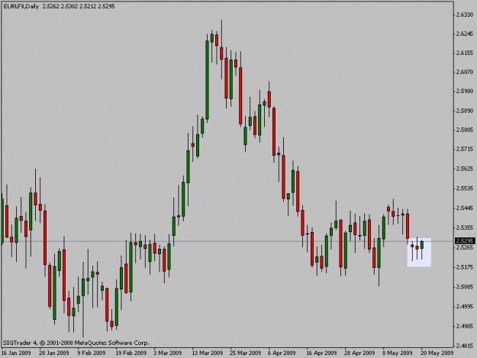477x358 pixels.
Task: Click the 16 Apr 2009 date label
Action: (321, 353)
